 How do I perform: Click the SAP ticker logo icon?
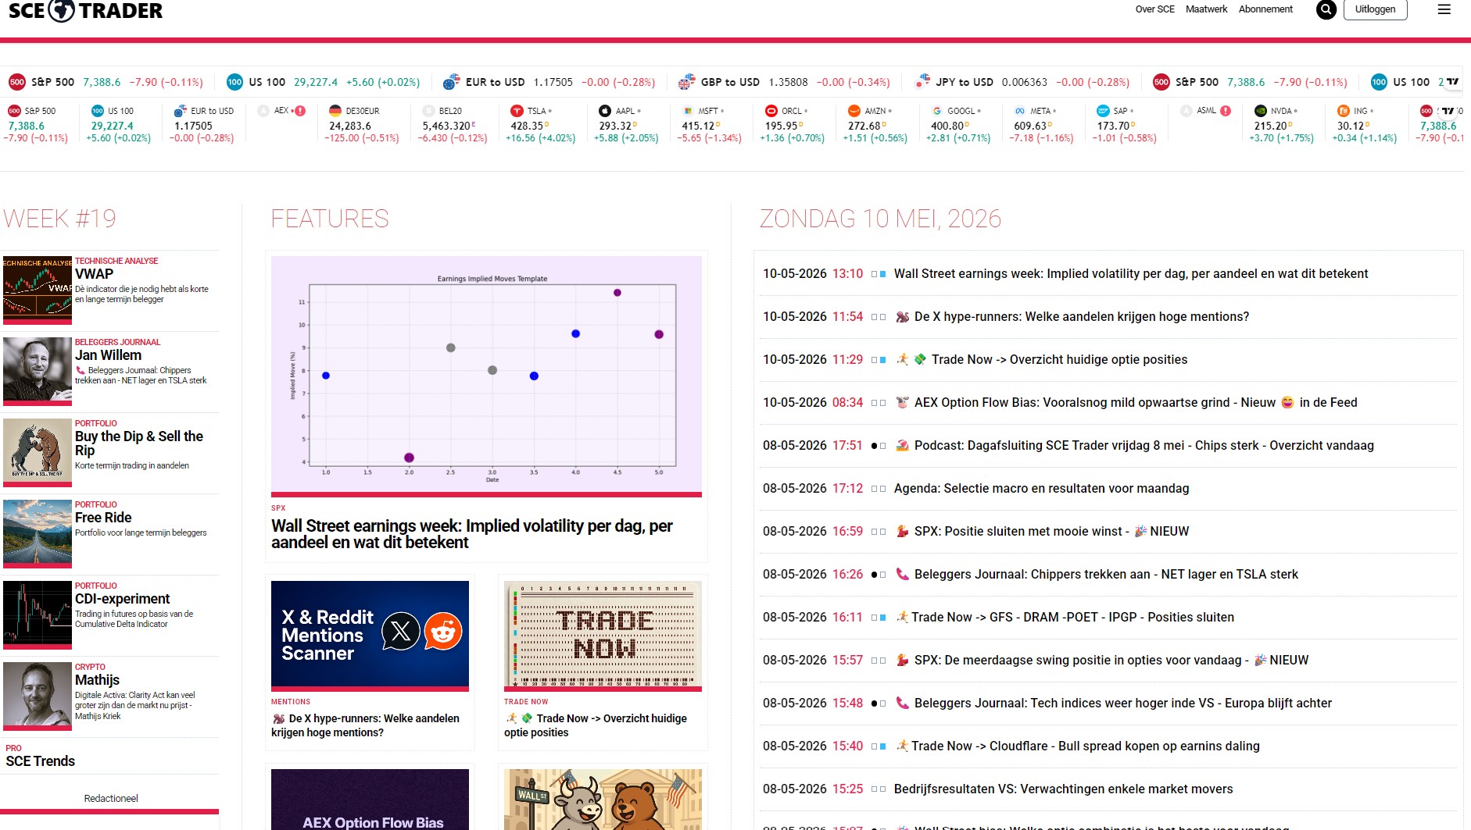[1103, 111]
